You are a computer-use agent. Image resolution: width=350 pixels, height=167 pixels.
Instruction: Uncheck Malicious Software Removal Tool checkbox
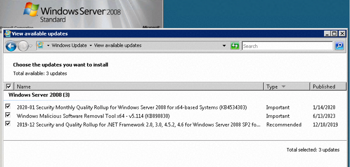click(x=8, y=115)
